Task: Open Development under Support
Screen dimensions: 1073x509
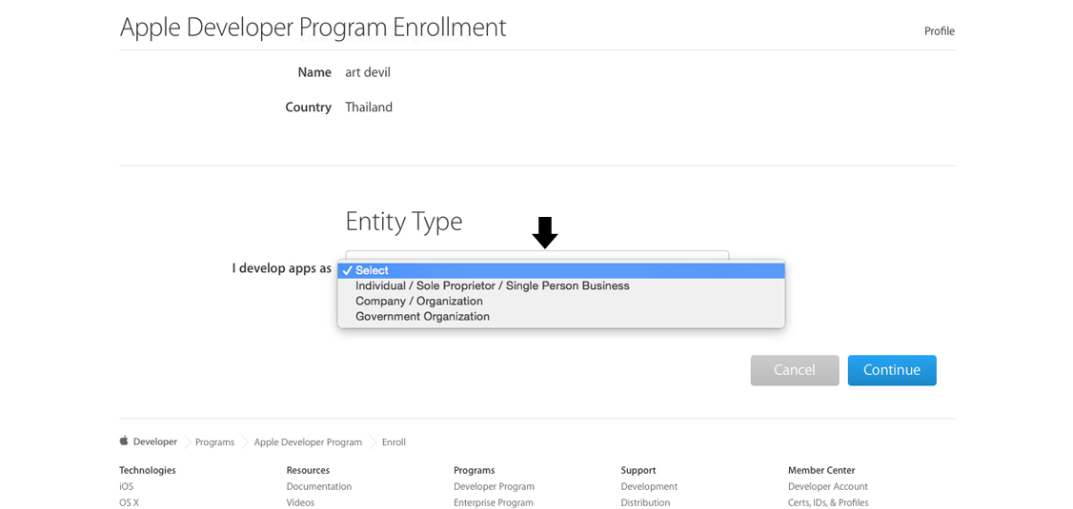Action: (649, 486)
